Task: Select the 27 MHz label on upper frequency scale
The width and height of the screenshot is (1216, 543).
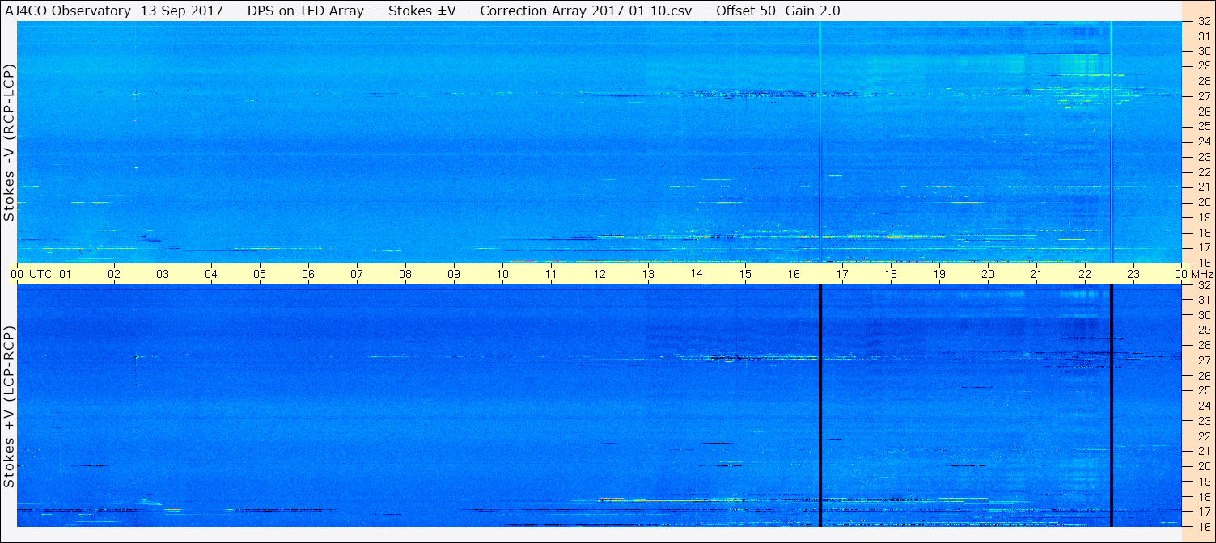Action: (x=1204, y=96)
